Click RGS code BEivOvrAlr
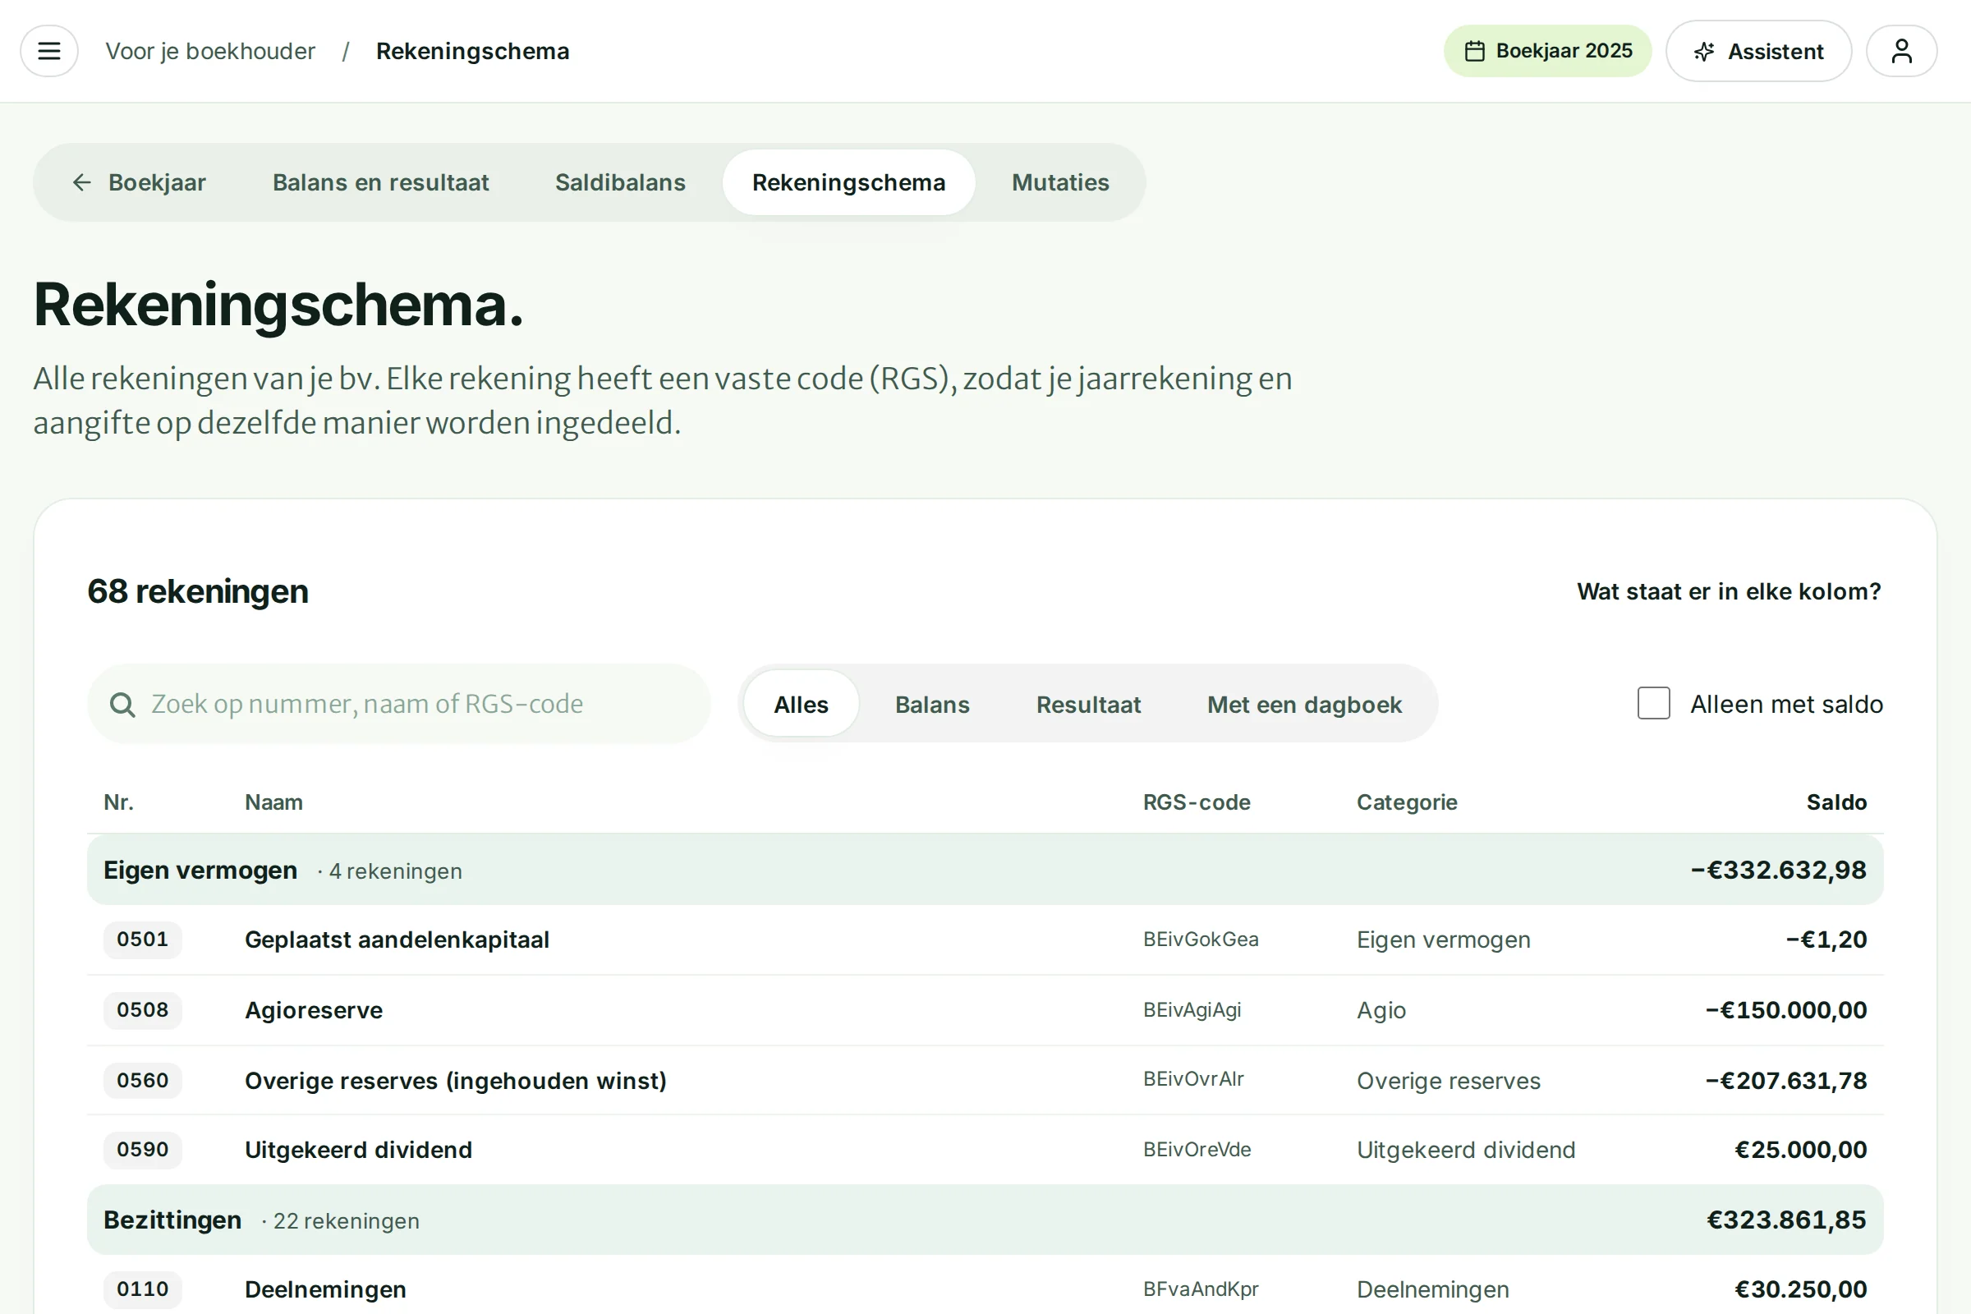 [1193, 1079]
